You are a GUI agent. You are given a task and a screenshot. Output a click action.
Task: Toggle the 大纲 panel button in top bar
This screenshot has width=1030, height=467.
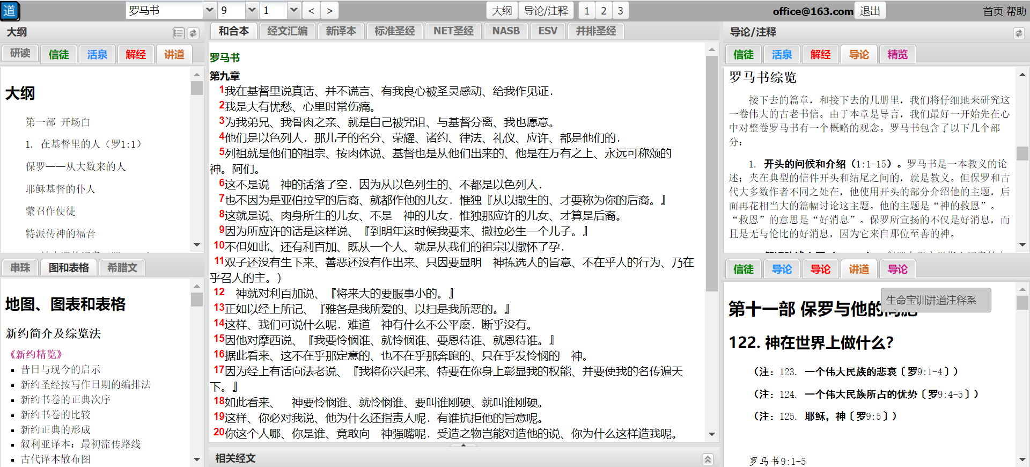pos(502,11)
